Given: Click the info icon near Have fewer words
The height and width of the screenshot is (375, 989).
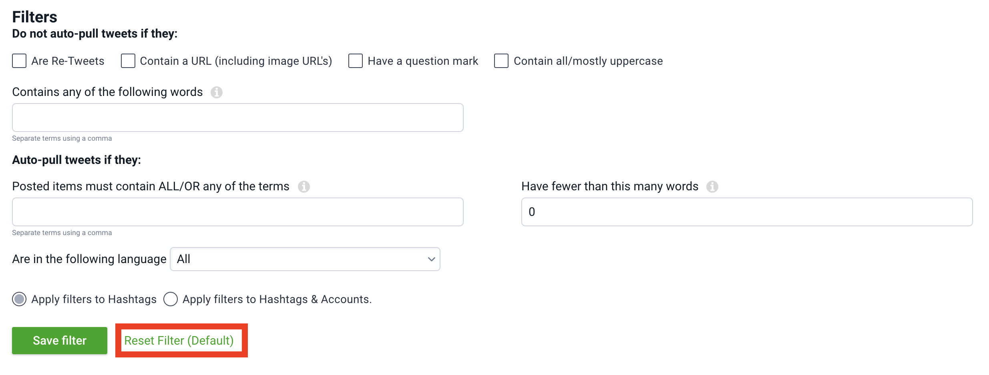Looking at the screenshot, I should 713,187.
